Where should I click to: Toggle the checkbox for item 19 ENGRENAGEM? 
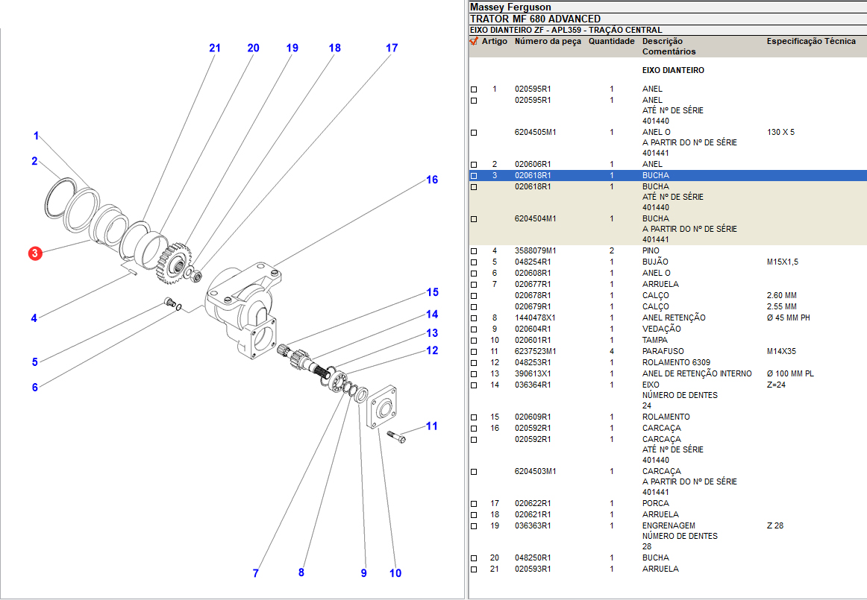point(474,526)
